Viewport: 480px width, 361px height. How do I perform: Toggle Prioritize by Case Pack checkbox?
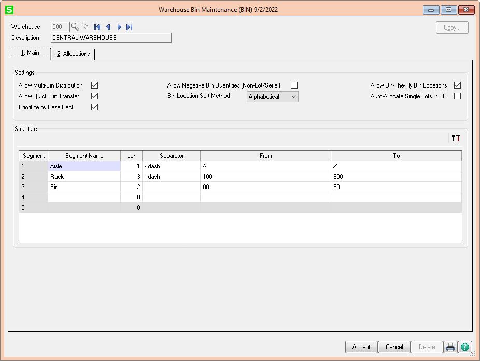(x=94, y=107)
